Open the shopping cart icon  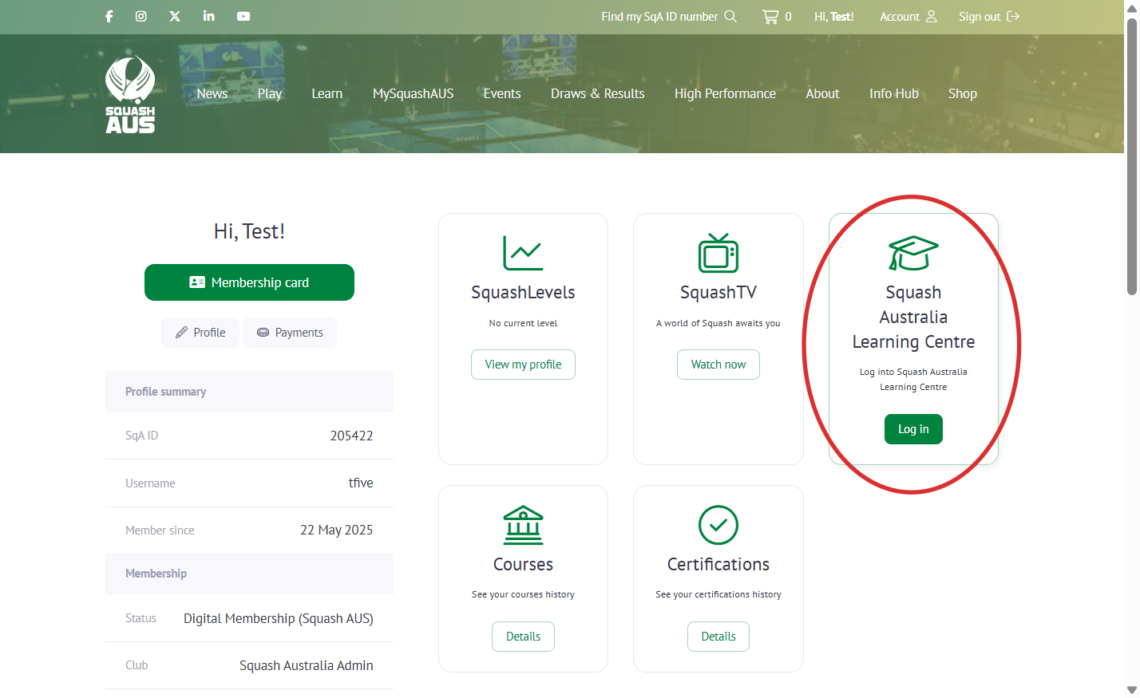[770, 16]
